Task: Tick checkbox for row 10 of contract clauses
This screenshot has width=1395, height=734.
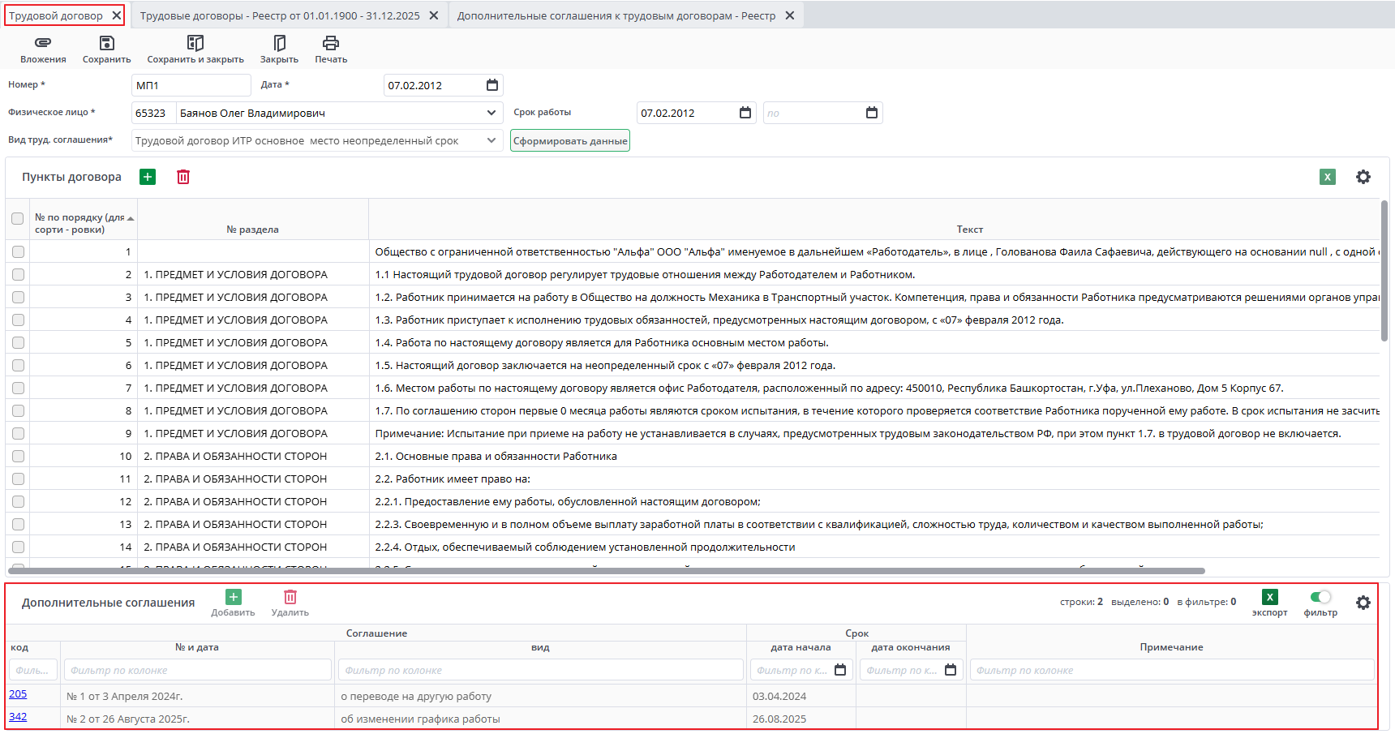Action: (18, 457)
